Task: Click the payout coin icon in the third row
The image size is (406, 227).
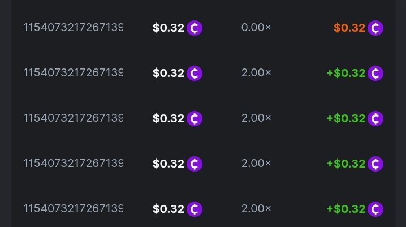Action: 375,118
